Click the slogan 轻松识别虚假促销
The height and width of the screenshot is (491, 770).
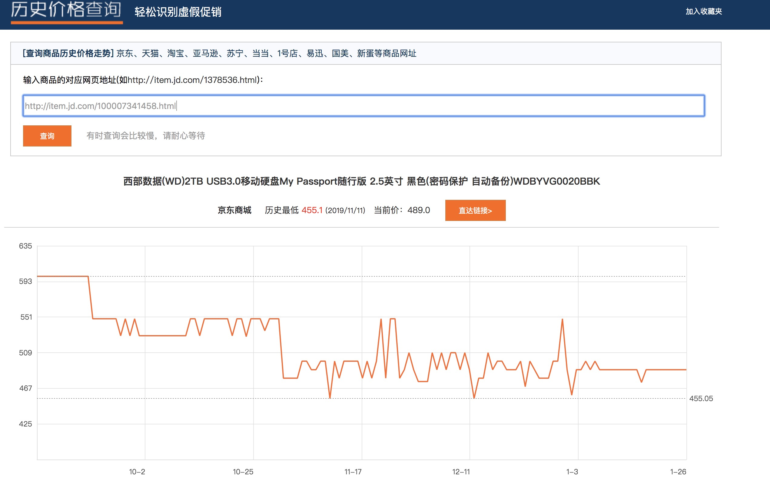178,12
